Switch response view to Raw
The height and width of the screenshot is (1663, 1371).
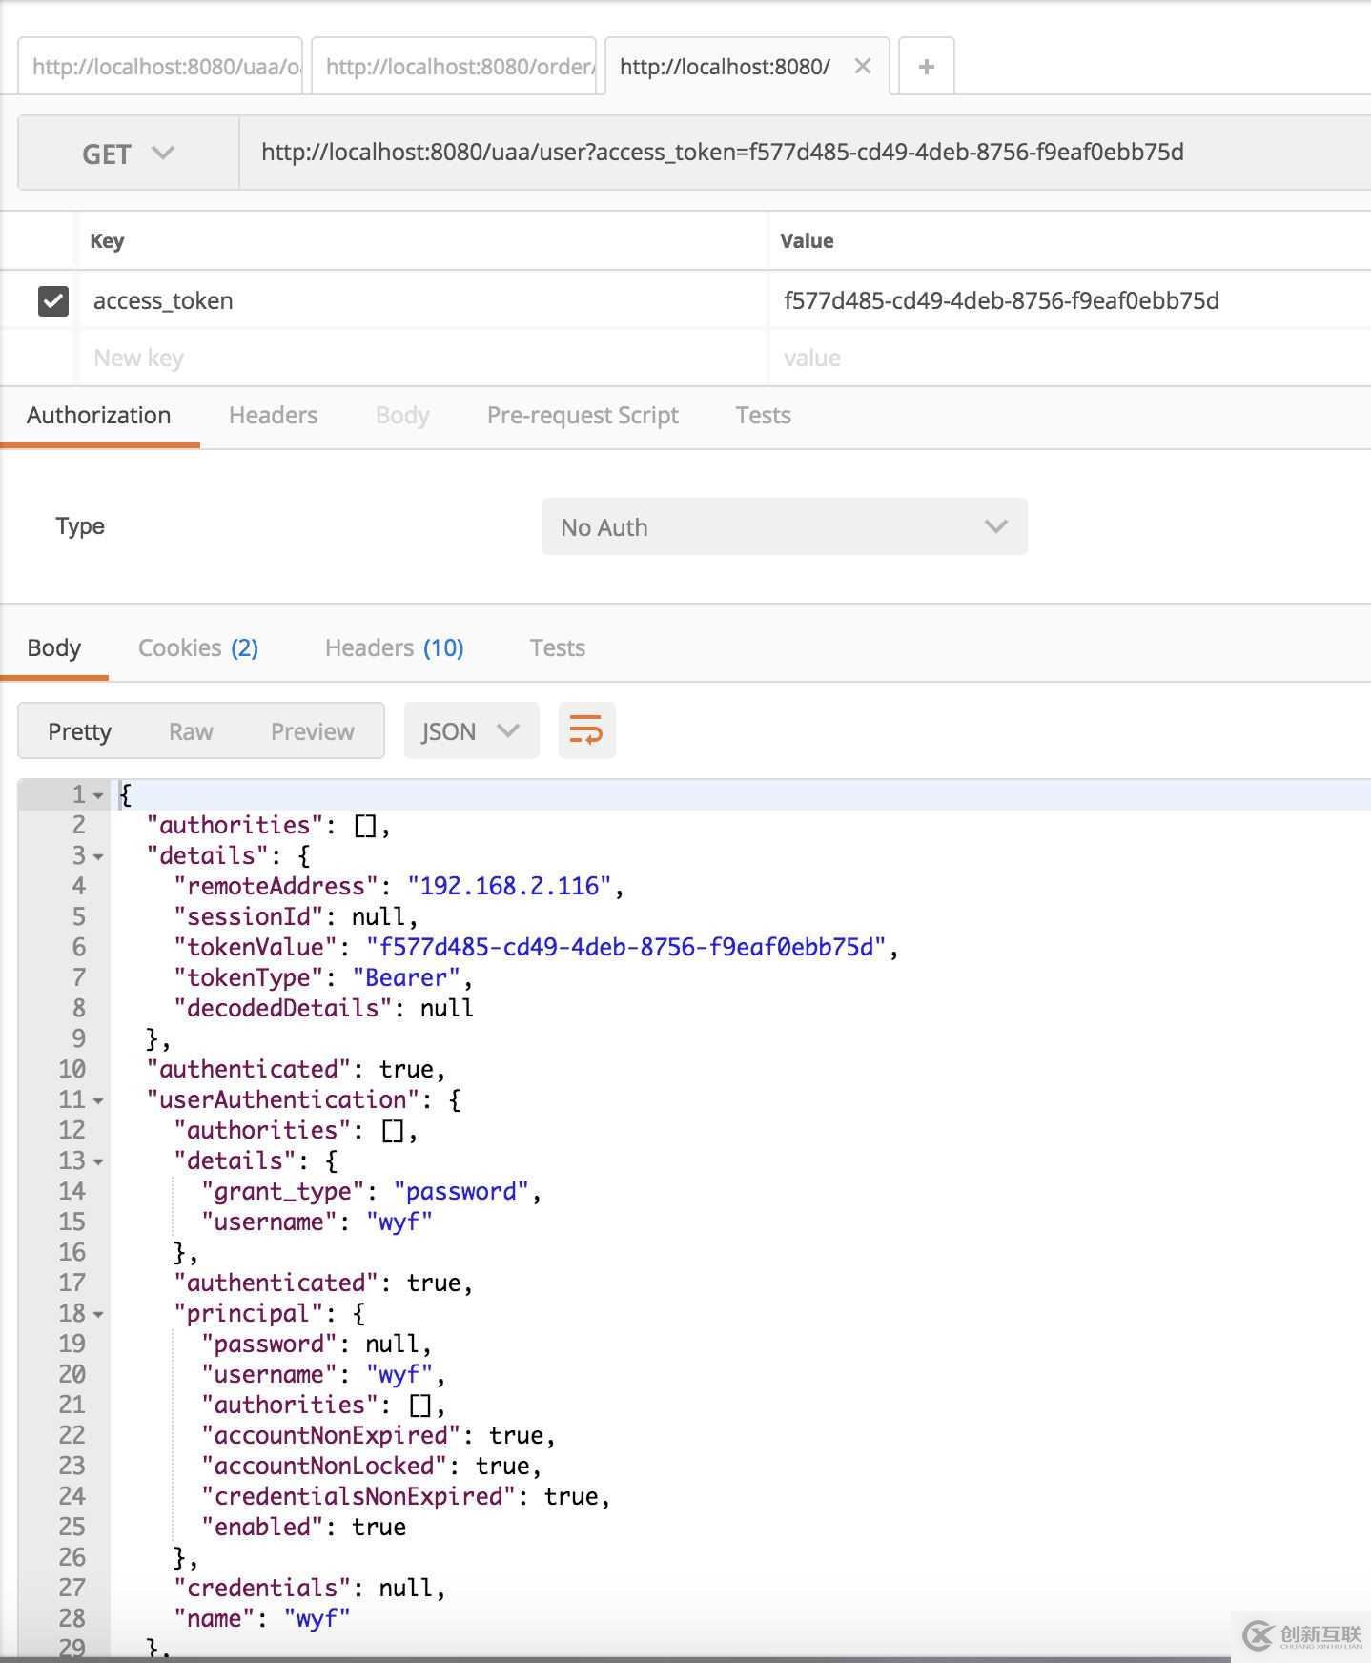click(x=191, y=731)
